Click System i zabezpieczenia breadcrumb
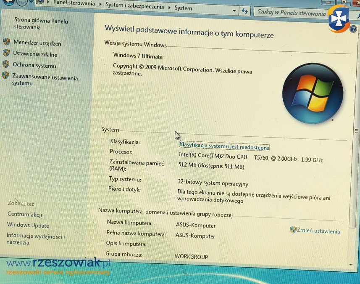The width and height of the screenshot is (360, 284). (x=134, y=5)
